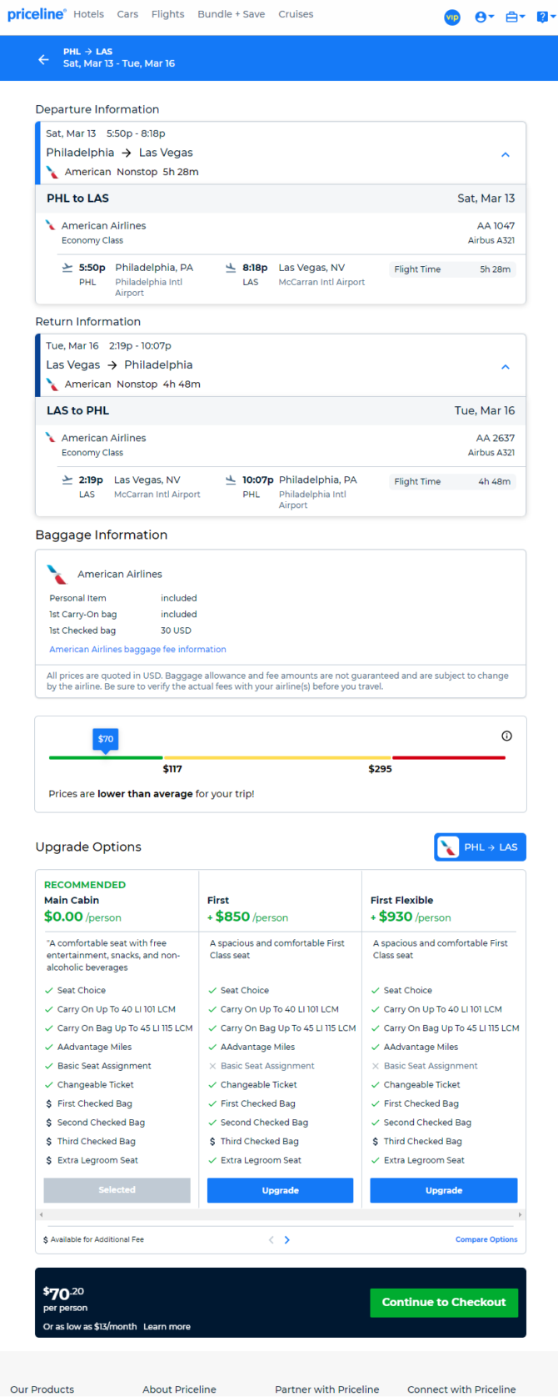
Task: Open the My Trips briefcase icon
Action: point(515,17)
